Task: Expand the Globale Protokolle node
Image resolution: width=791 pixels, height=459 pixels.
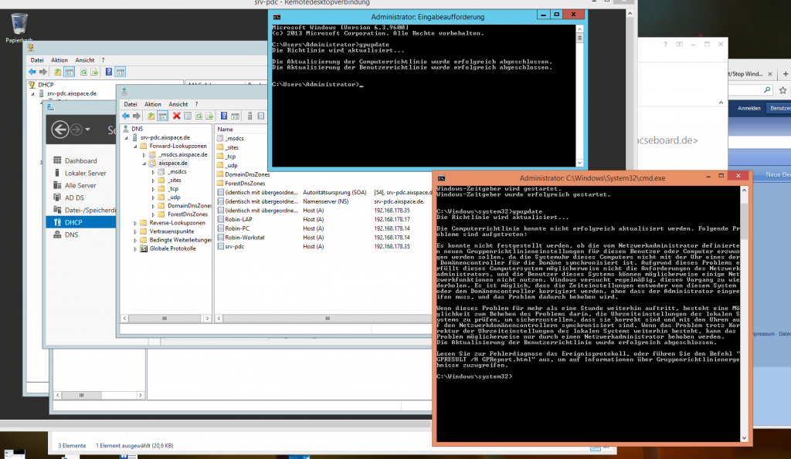Action: click(x=135, y=248)
